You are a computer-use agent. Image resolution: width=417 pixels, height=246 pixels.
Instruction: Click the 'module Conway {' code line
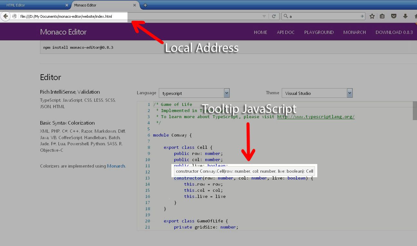[x=172, y=135]
